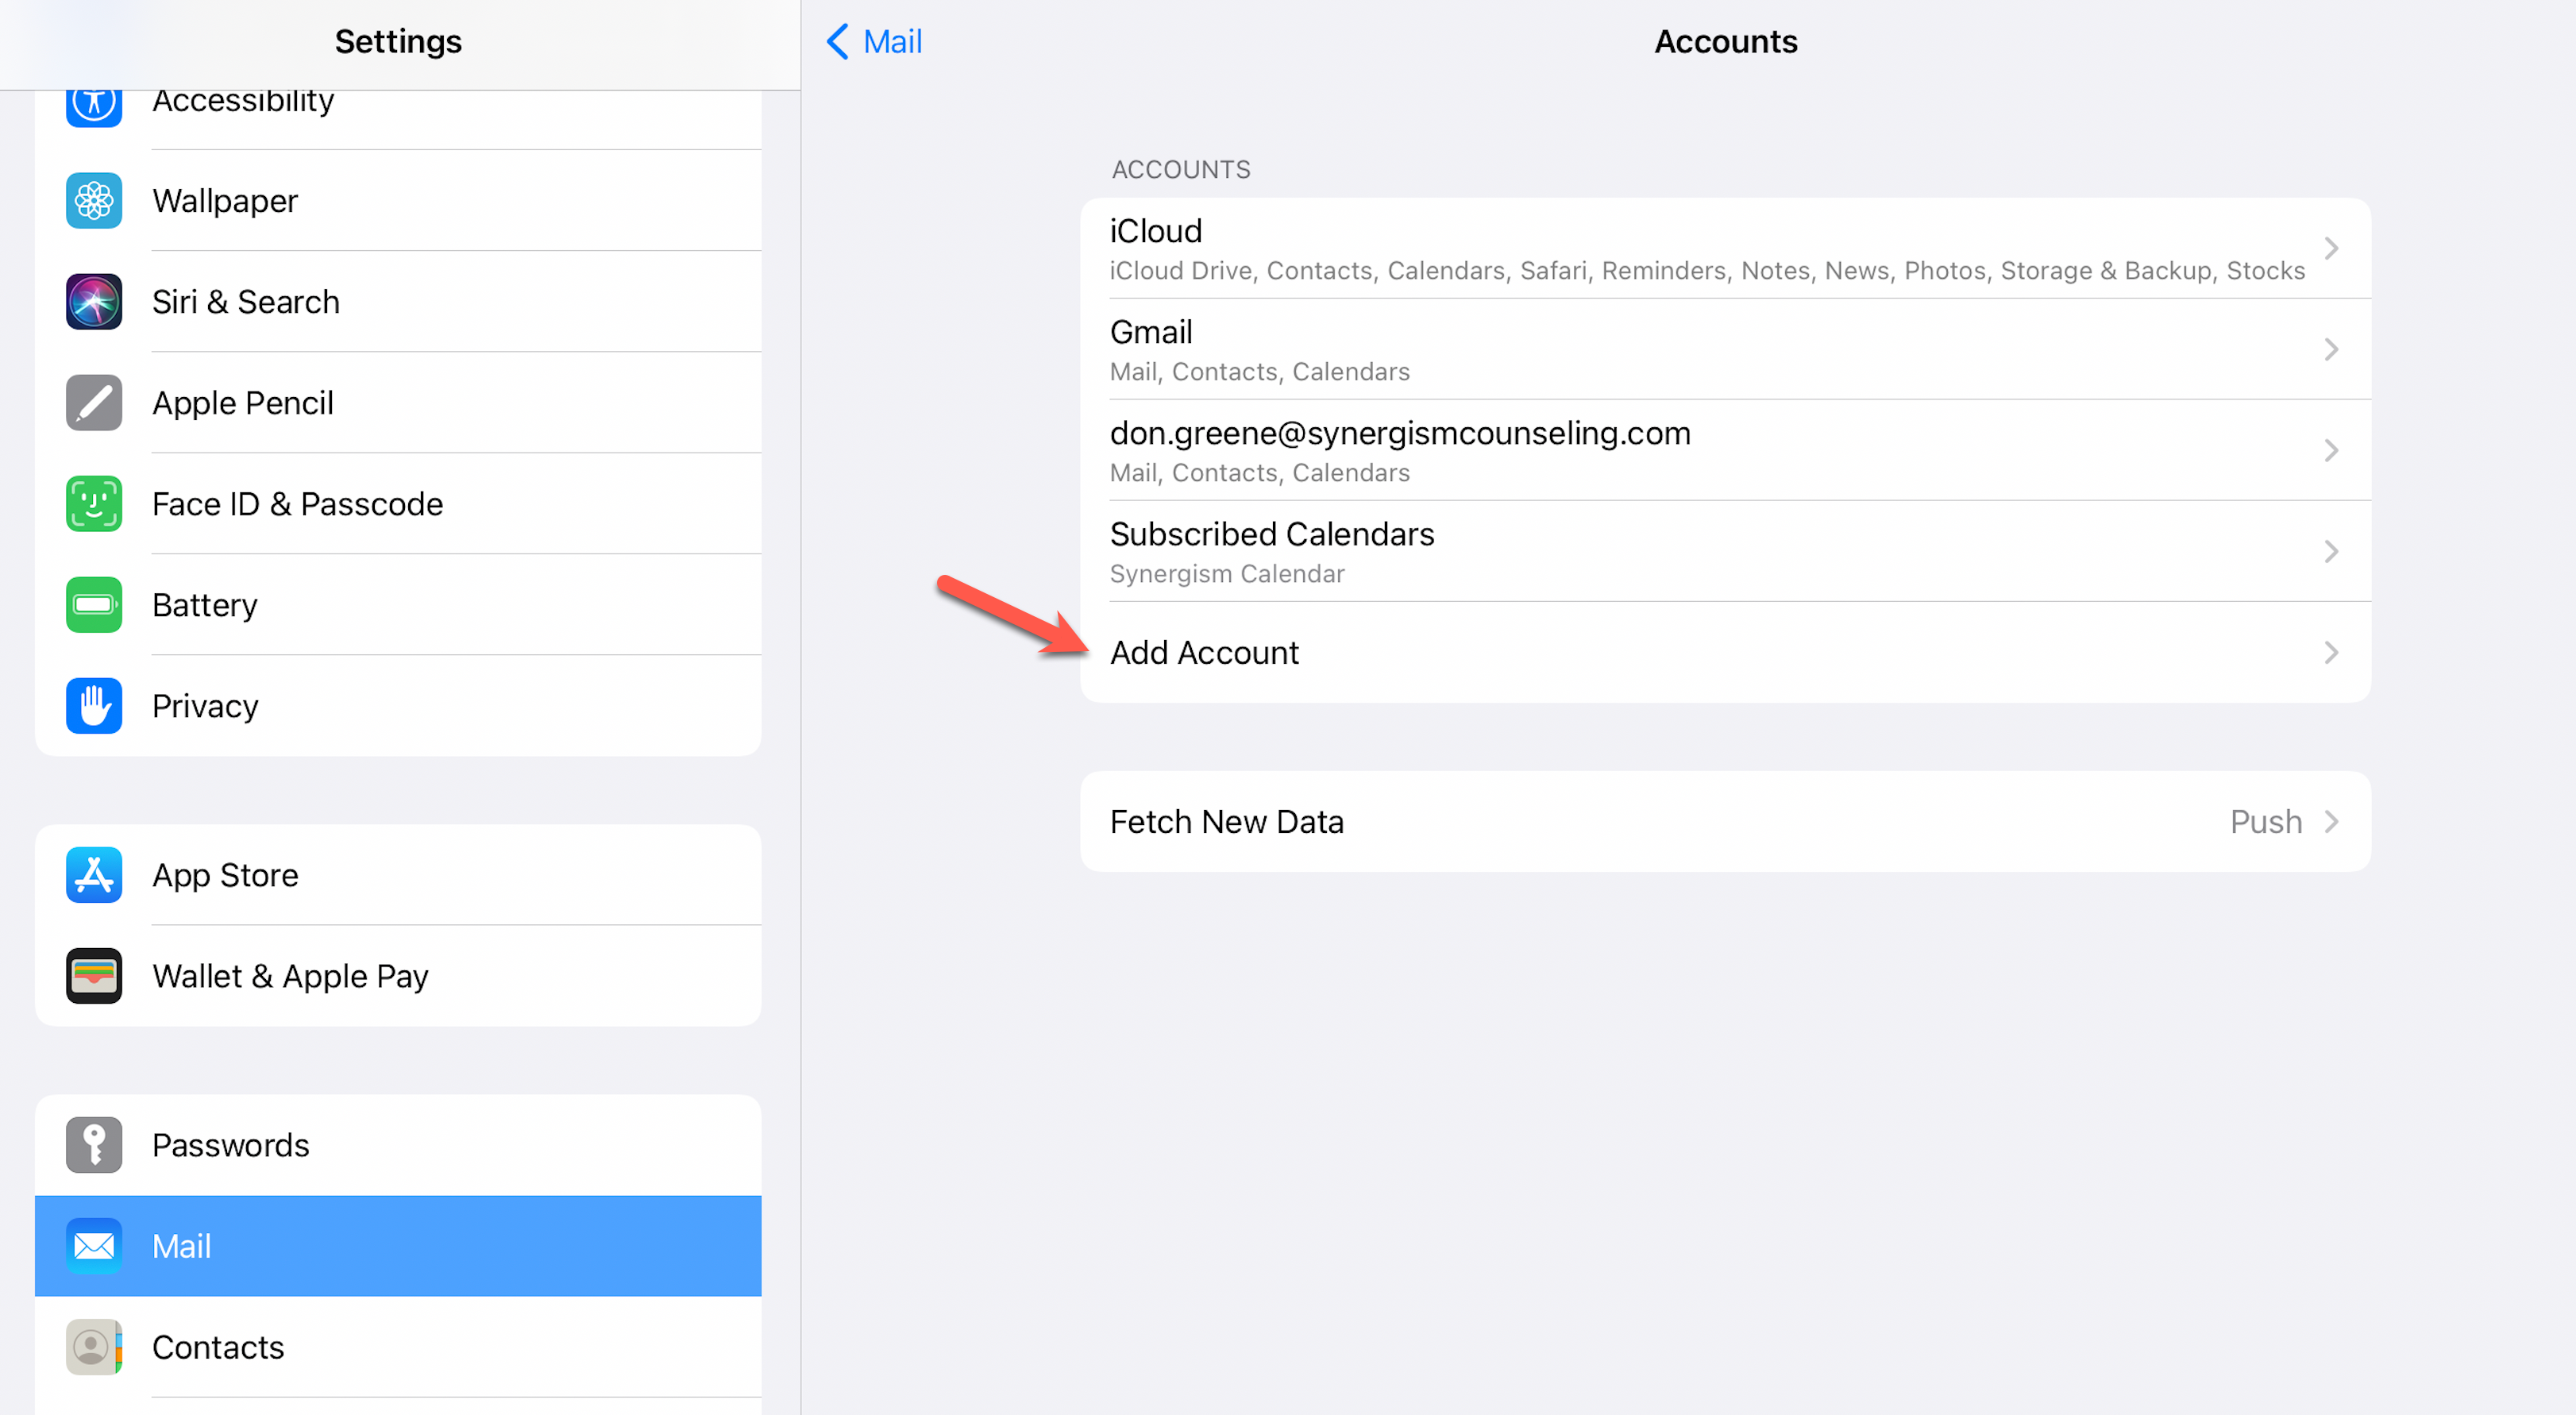Image resolution: width=2576 pixels, height=1415 pixels.
Task: Open don.greene@synergismcounseling.com account
Action: (x=1725, y=450)
